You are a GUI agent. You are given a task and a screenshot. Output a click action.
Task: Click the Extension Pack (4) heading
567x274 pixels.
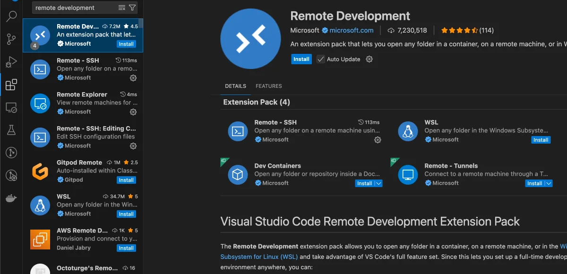pos(257,102)
